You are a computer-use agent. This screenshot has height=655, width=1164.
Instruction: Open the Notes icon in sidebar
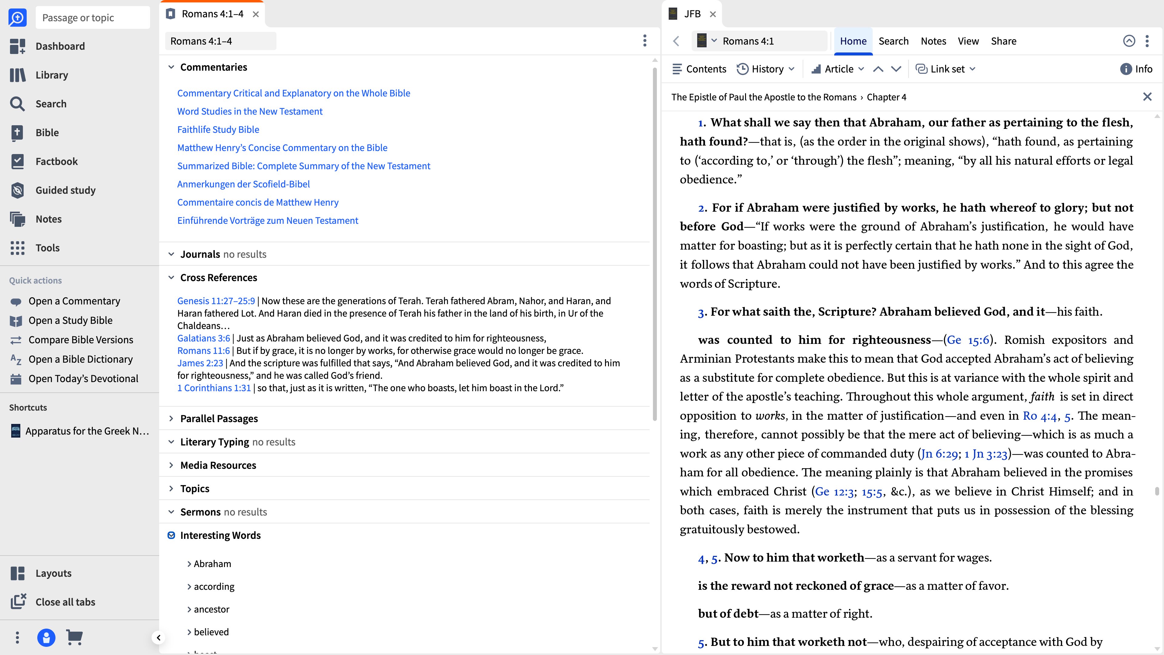[x=17, y=219]
